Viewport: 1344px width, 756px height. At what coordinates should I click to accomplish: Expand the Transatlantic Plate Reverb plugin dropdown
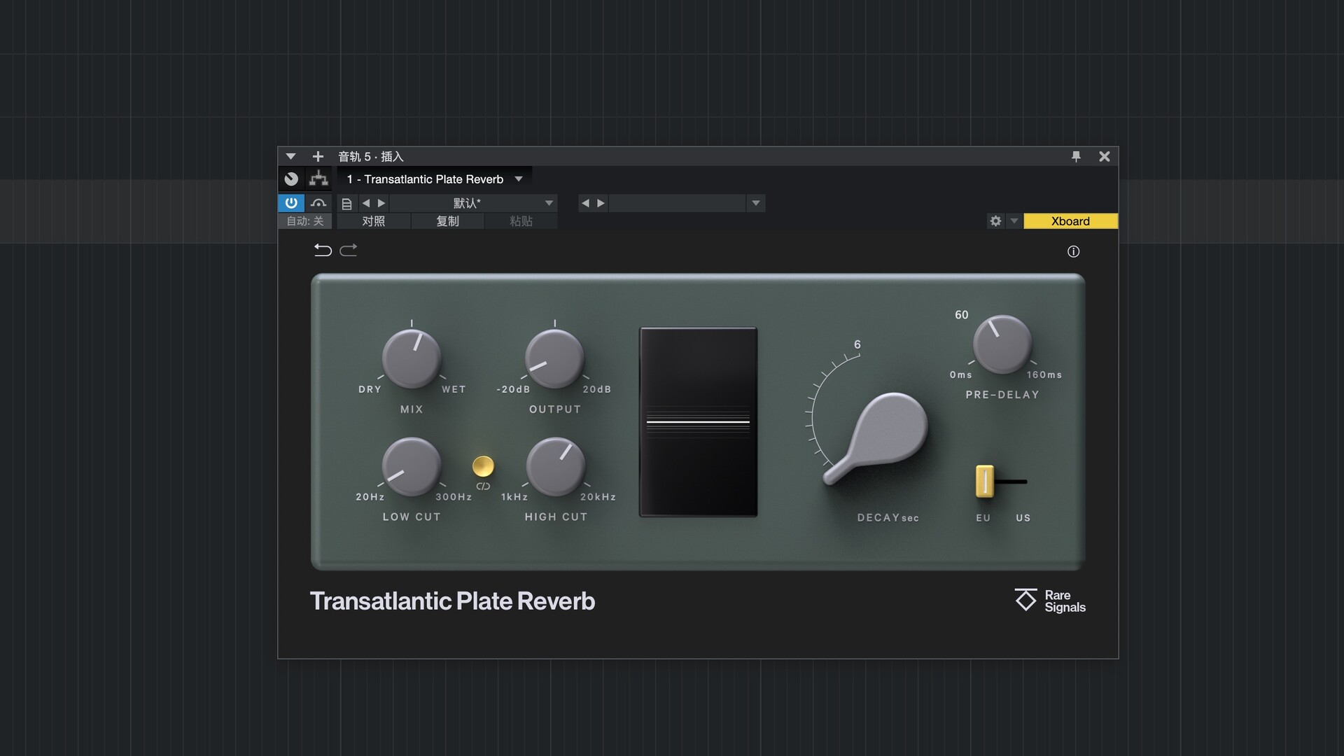(519, 179)
